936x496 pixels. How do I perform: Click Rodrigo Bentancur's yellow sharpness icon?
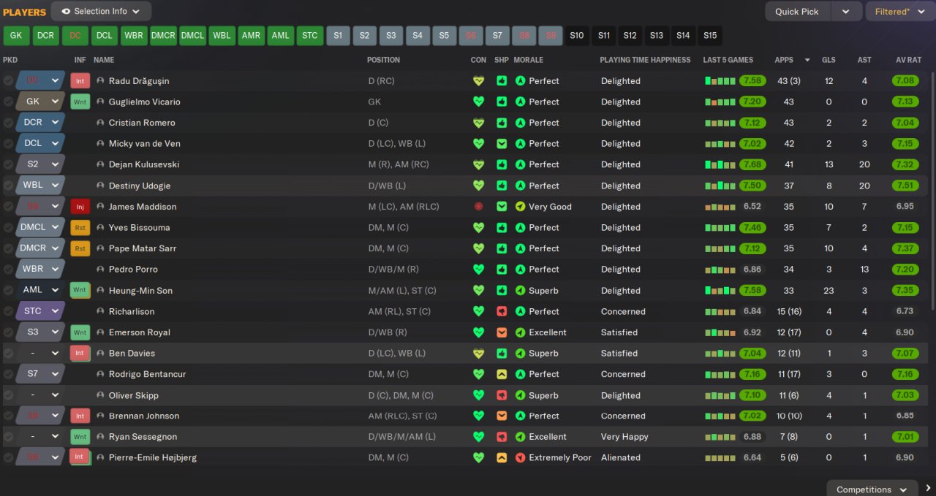(x=502, y=374)
